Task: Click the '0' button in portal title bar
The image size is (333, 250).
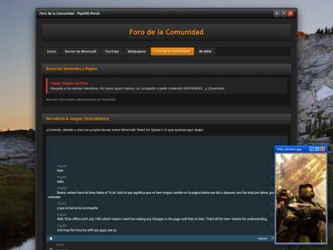Action: click(277, 14)
